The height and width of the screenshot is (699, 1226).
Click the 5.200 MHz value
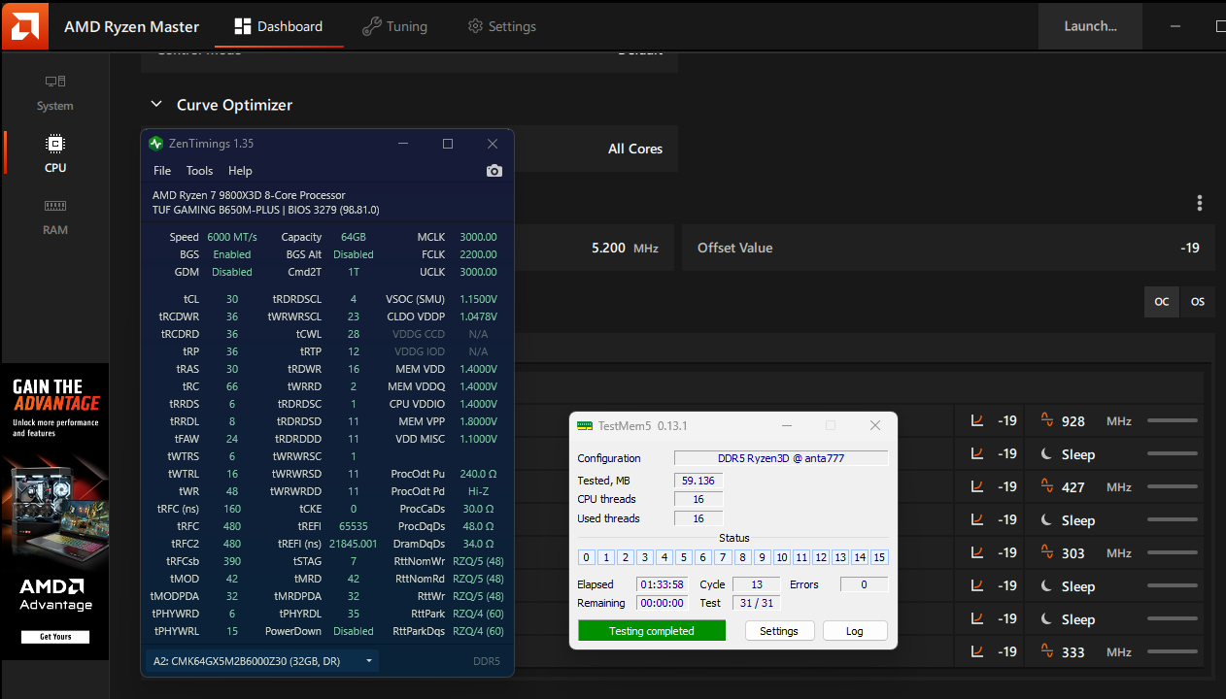(x=625, y=248)
